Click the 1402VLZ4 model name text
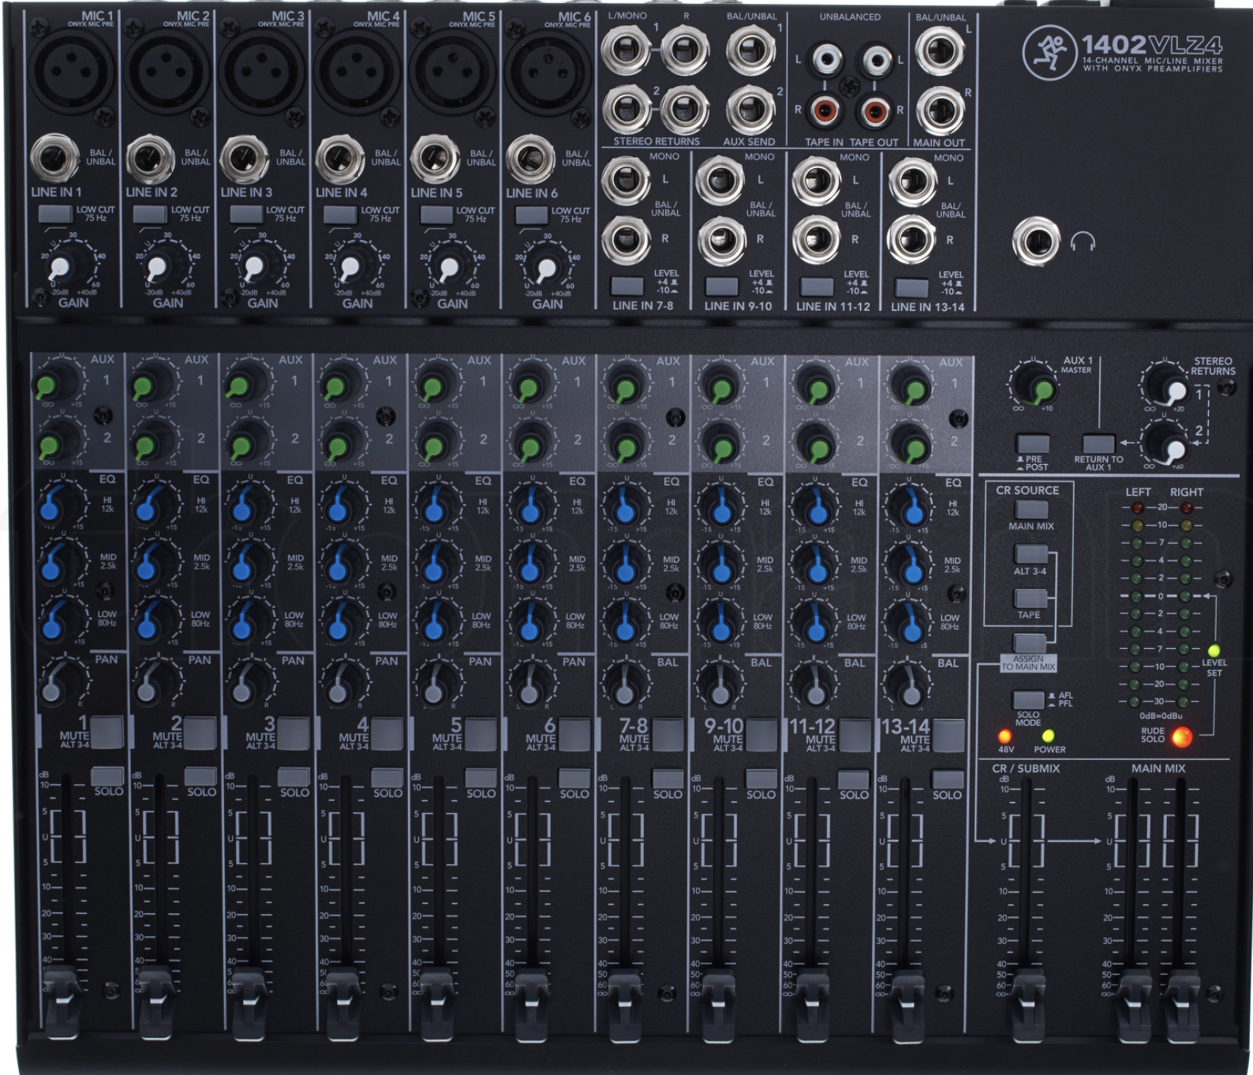This screenshot has width=1253, height=1075. tap(1151, 44)
